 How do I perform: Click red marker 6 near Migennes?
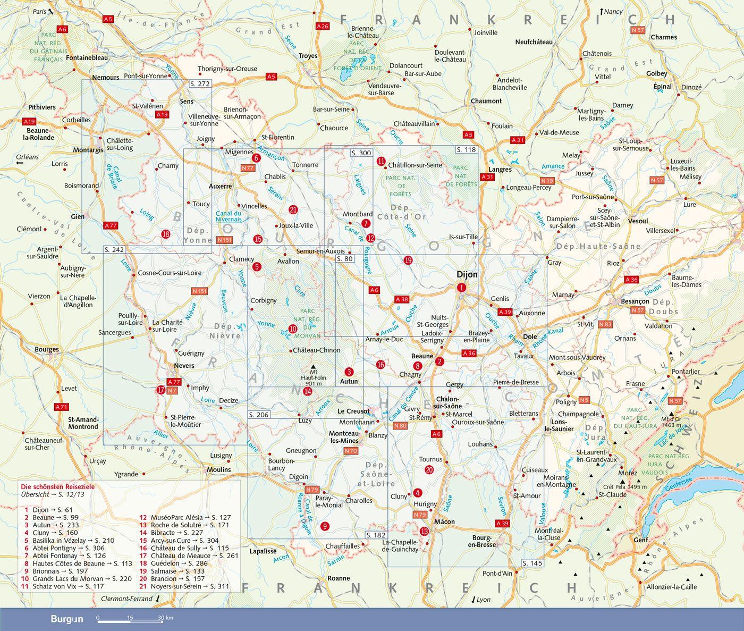coord(256,158)
